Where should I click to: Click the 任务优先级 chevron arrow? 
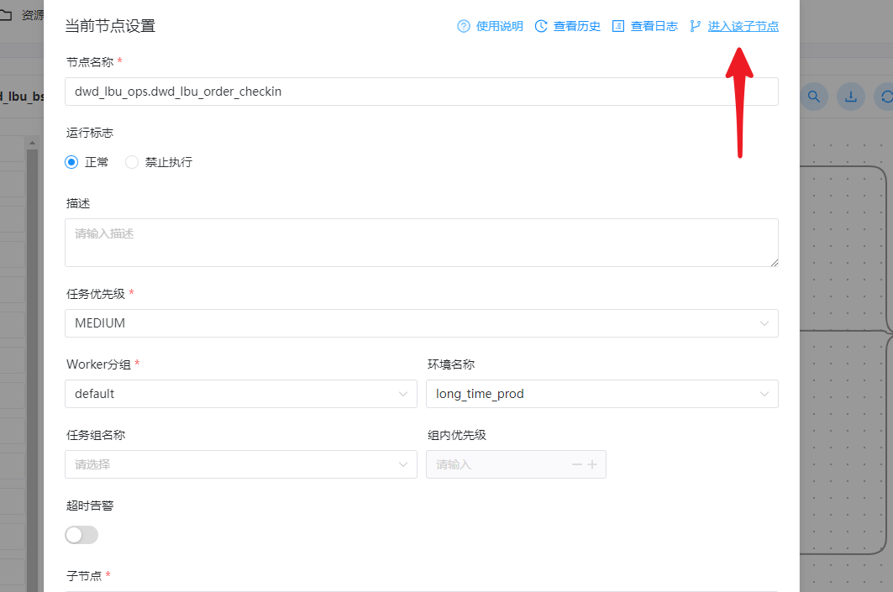pos(764,323)
